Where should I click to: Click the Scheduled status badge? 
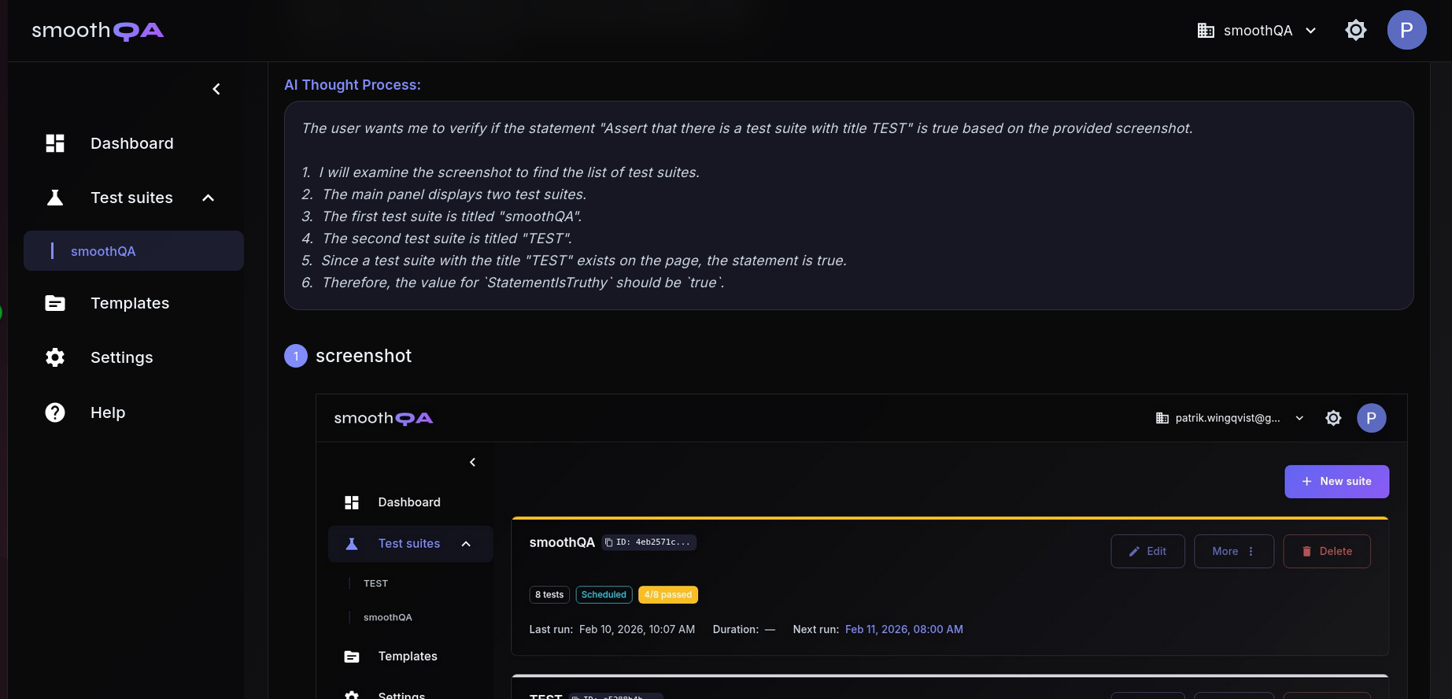[604, 594]
